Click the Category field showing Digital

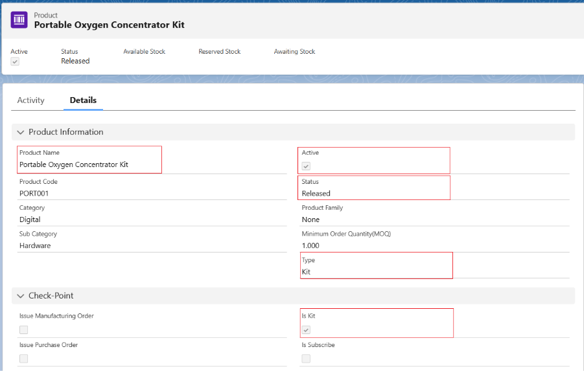click(x=30, y=219)
